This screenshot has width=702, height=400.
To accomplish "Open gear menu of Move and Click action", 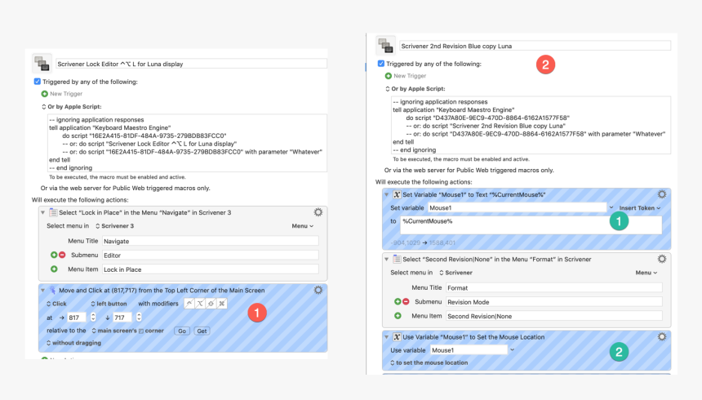I will (318, 291).
